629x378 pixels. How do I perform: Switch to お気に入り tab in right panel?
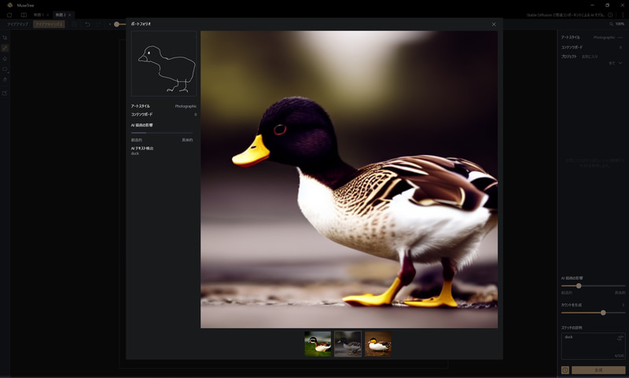(589, 57)
